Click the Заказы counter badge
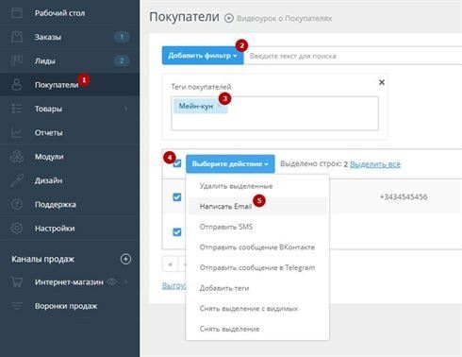 click(122, 37)
